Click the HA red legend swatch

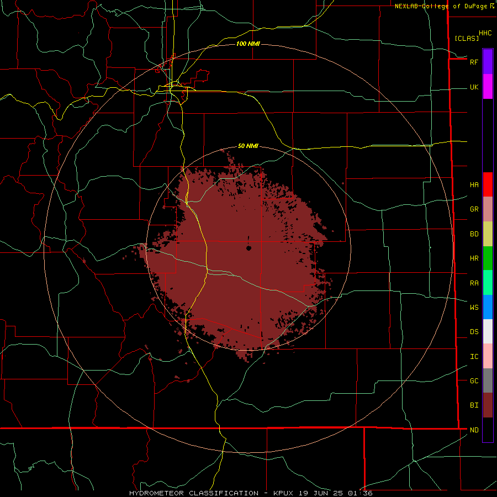coord(488,184)
